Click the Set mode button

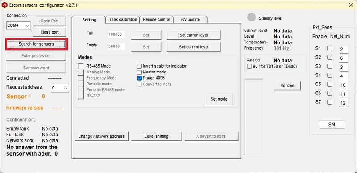click(x=219, y=99)
